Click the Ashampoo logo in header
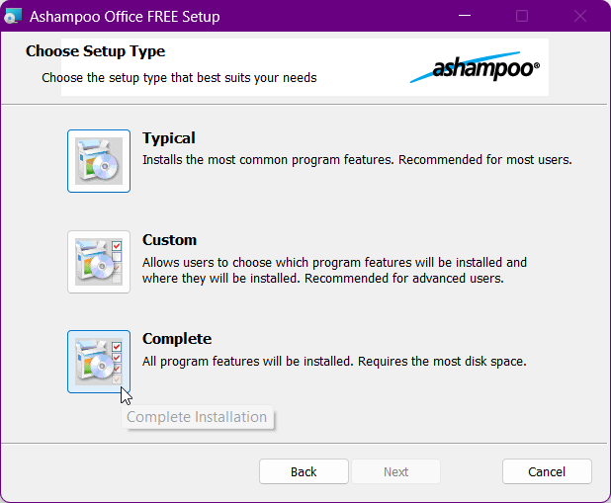This screenshot has height=503, width=611. click(x=475, y=67)
